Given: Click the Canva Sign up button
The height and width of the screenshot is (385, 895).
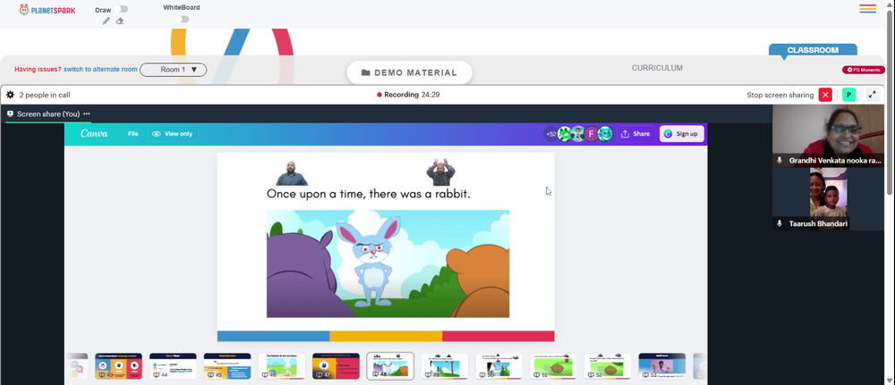Looking at the screenshot, I should [681, 134].
